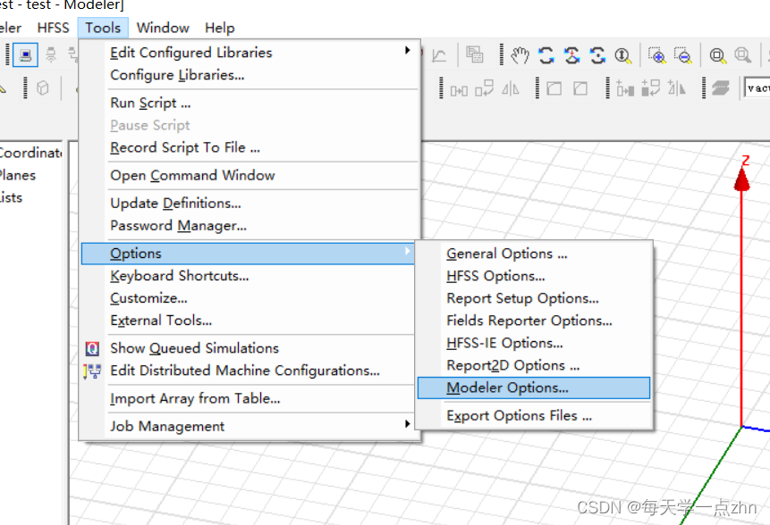Click the Mirror objects icon
This screenshot has width=770, height=525.
tap(511, 88)
